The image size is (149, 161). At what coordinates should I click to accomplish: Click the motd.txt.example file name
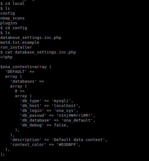pyautogui.click(x=20, y=42)
